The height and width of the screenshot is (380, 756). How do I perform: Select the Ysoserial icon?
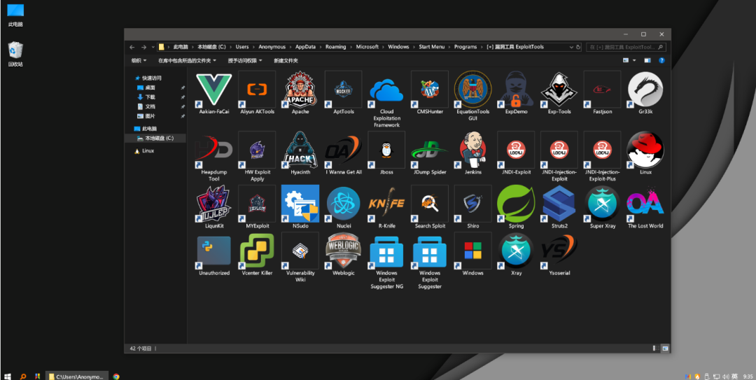point(559,251)
